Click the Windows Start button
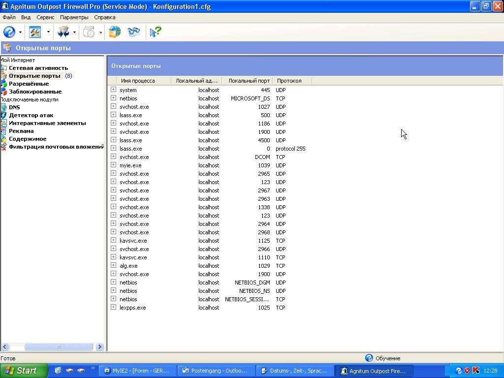 click(24, 371)
